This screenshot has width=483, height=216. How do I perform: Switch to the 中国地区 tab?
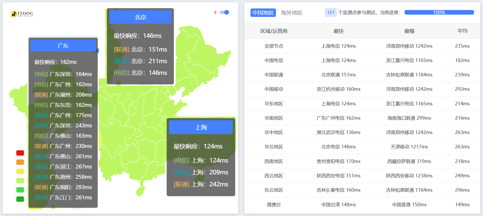point(263,13)
